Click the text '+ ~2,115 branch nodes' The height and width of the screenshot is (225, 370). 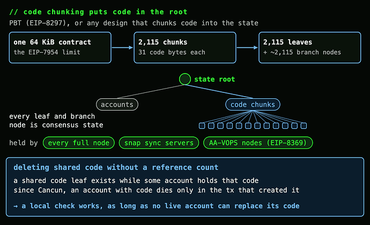coord(302,52)
